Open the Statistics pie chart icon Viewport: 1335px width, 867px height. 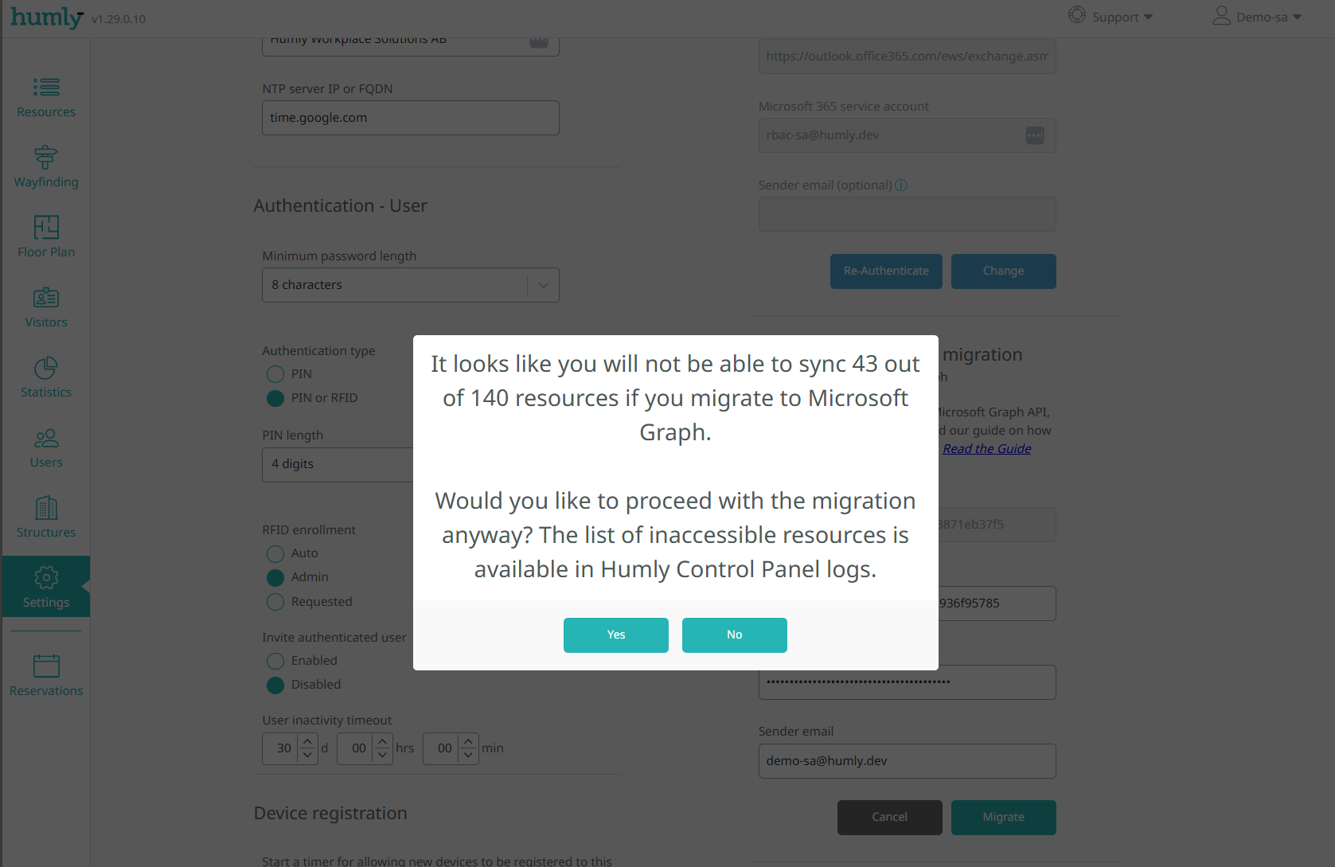[46, 367]
